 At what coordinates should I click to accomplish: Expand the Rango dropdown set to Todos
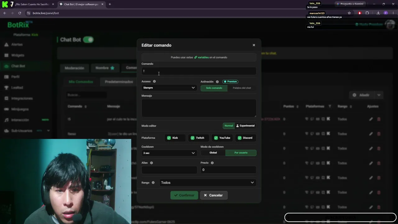[207, 183]
